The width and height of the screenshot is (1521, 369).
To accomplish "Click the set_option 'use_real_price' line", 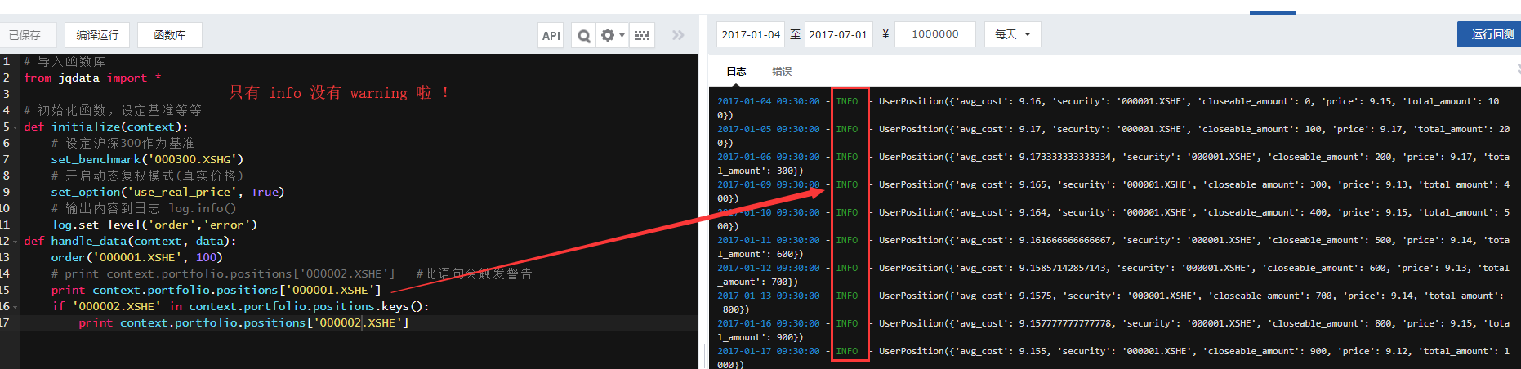I will pyautogui.click(x=167, y=192).
